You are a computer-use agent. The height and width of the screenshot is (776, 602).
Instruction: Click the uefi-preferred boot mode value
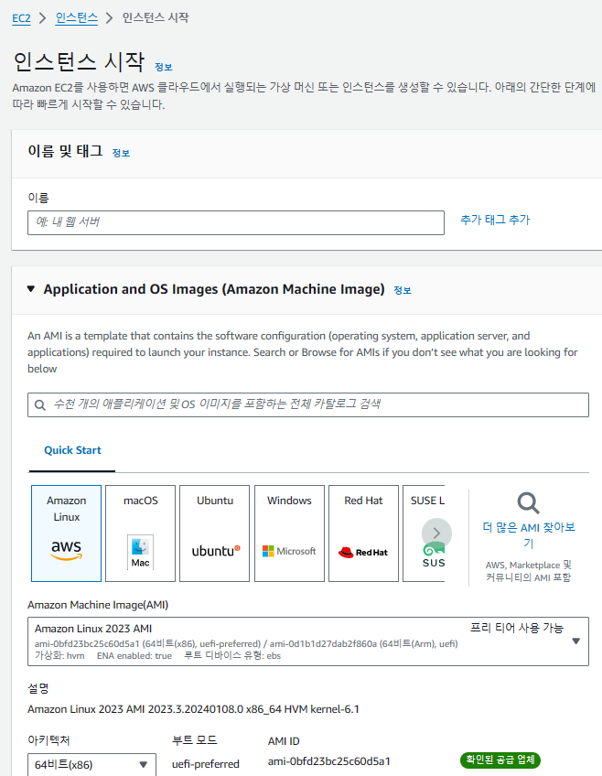tap(205, 764)
